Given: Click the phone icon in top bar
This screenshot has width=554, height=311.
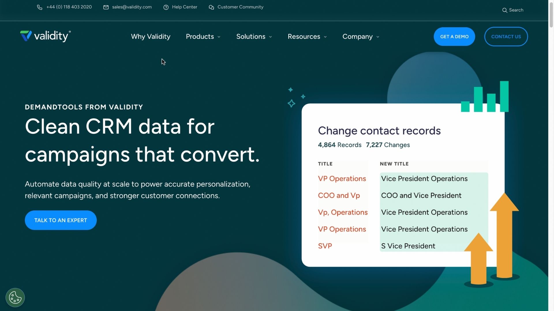Looking at the screenshot, I should 40,7.
